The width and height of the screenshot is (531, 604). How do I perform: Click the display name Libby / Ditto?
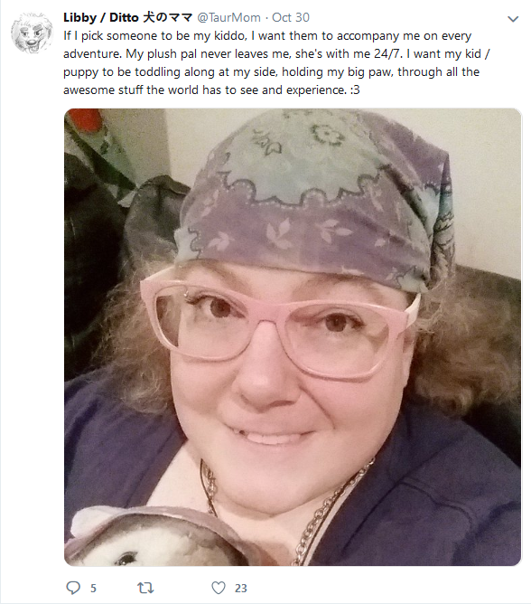click(x=101, y=17)
